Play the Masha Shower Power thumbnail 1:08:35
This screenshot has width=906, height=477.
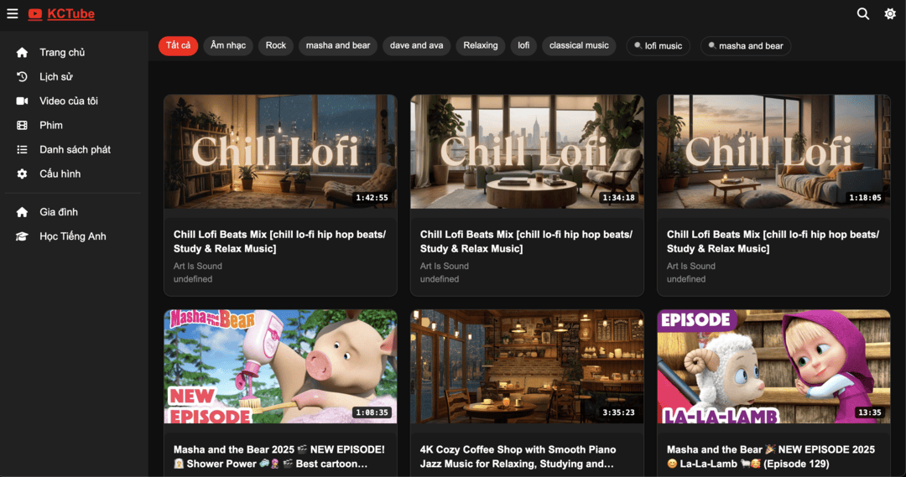click(280, 366)
